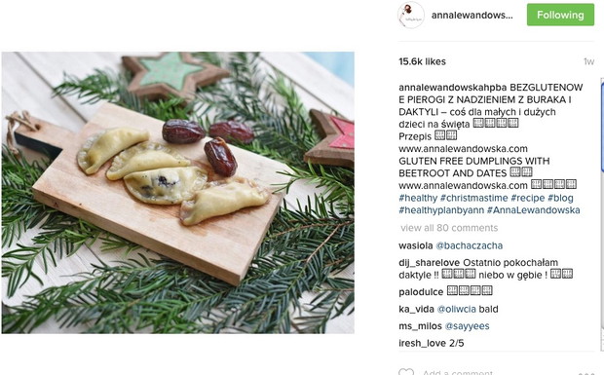604x375 pixels.
Task: Click the comments panel scrollbar
Action: 602,213
